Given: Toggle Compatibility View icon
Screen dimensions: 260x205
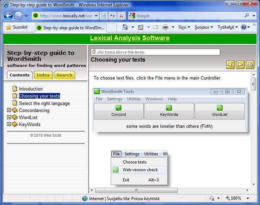Looking at the screenshot, I should (104, 16).
